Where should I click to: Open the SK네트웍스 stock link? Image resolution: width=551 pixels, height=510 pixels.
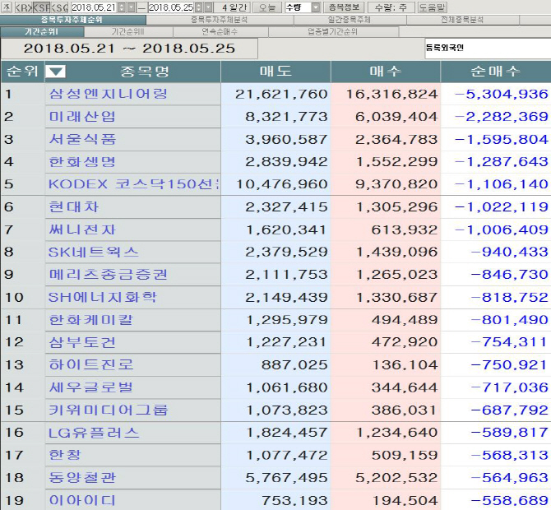coord(94,252)
